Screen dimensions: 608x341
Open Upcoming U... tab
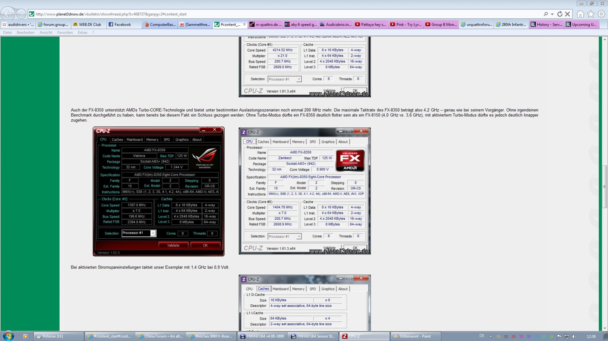pyautogui.click(x=582, y=24)
